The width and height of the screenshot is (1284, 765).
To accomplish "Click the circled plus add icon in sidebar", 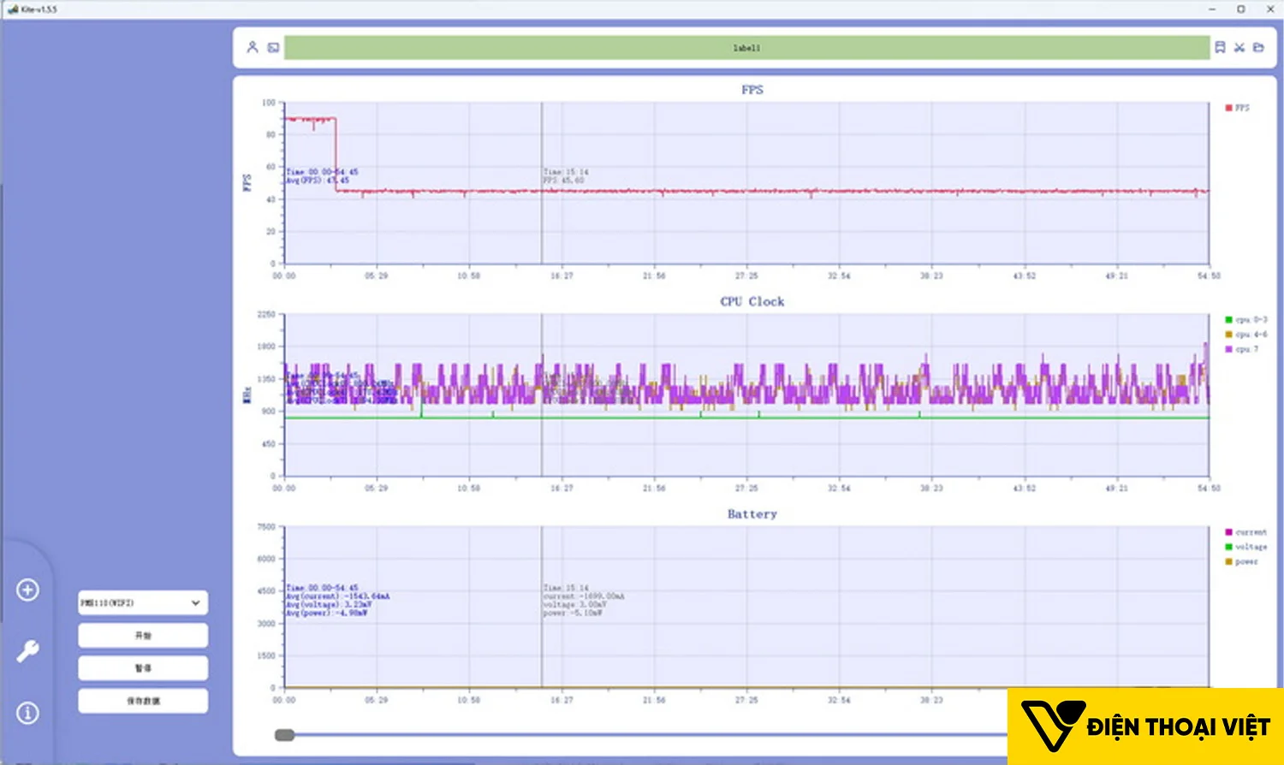I will [27, 590].
